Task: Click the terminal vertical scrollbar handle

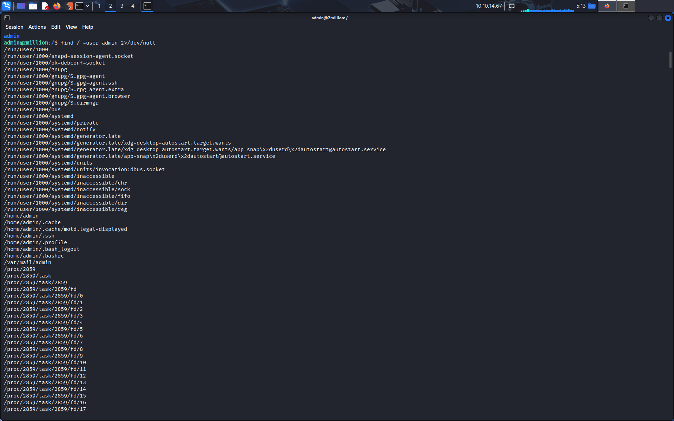Action: pos(670,60)
